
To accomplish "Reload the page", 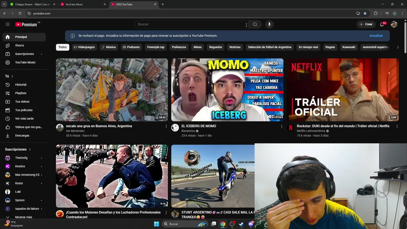I will (20, 13).
